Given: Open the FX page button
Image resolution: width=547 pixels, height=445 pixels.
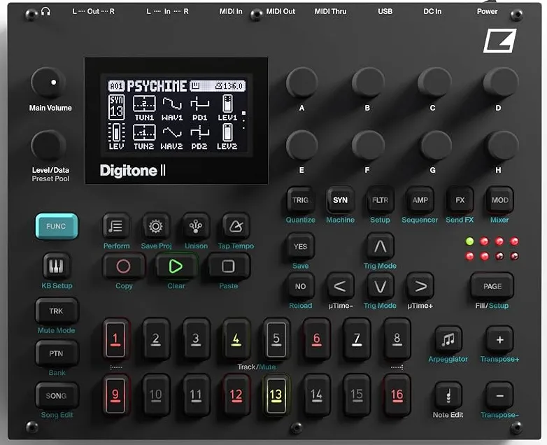Looking at the screenshot, I should (460, 200).
